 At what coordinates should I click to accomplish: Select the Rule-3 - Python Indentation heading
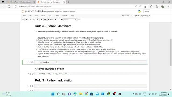coord(54,81)
